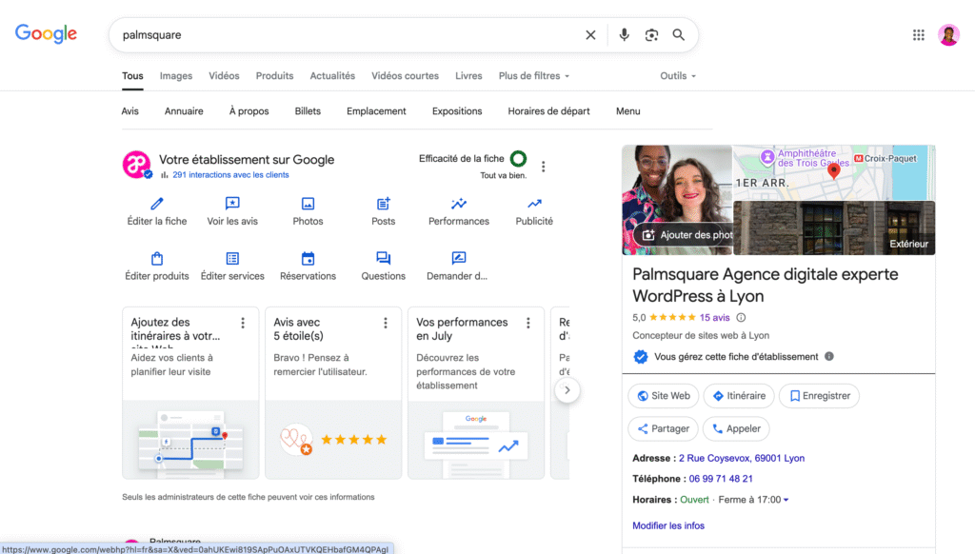The width and height of the screenshot is (975, 554).
Task: Open Posts from the business dashboard
Action: pos(383,204)
